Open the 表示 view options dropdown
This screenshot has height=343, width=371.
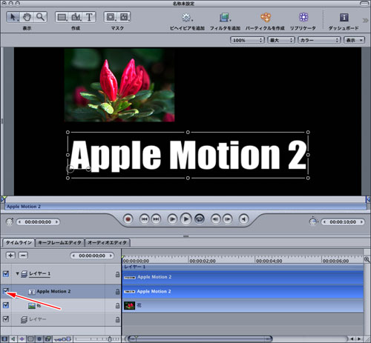[354, 40]
